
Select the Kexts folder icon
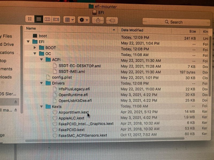[48, 106]
